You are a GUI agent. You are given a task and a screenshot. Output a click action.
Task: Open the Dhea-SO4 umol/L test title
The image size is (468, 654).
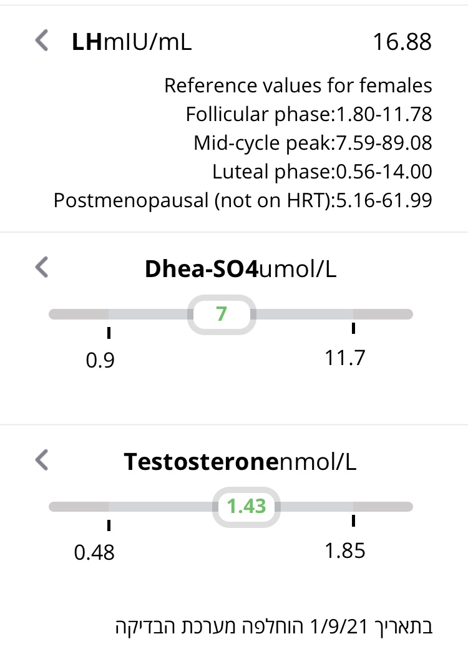pyautogui.click(x=241, y=268)
